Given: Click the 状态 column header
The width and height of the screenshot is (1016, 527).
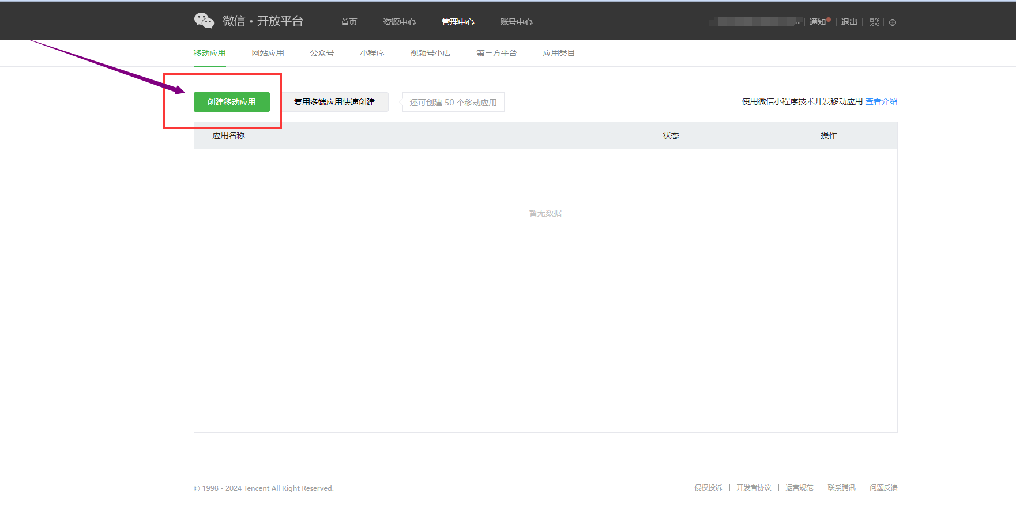Looking at the screenshot, I should coord(671,135).
